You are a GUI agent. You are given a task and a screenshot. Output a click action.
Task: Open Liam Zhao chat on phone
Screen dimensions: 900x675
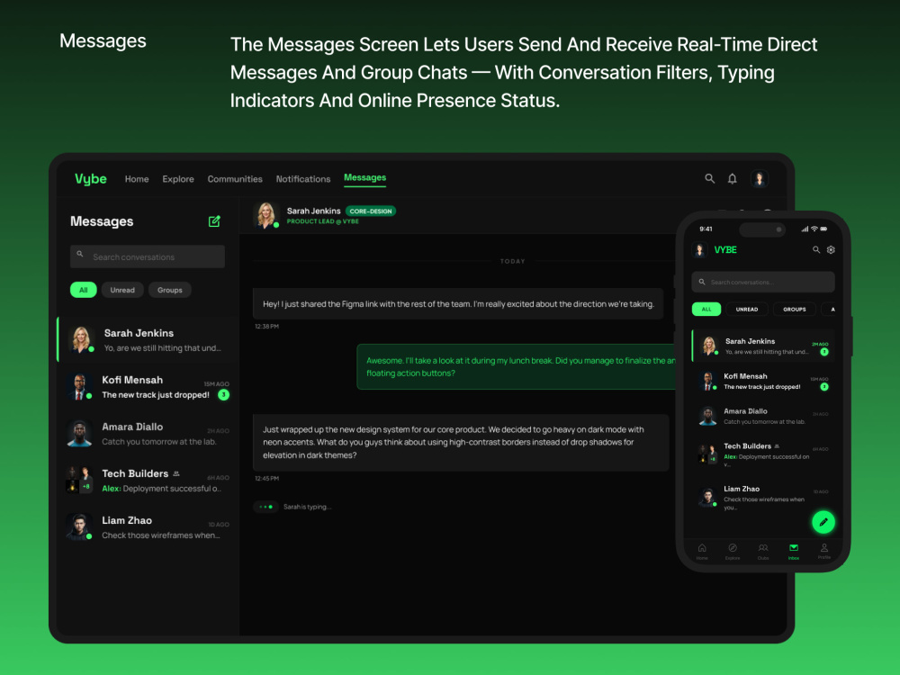pos(763,497)
